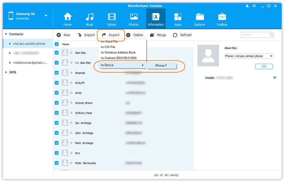Open the Toolbox icon

pyautogui.click(x=222, y=17)
